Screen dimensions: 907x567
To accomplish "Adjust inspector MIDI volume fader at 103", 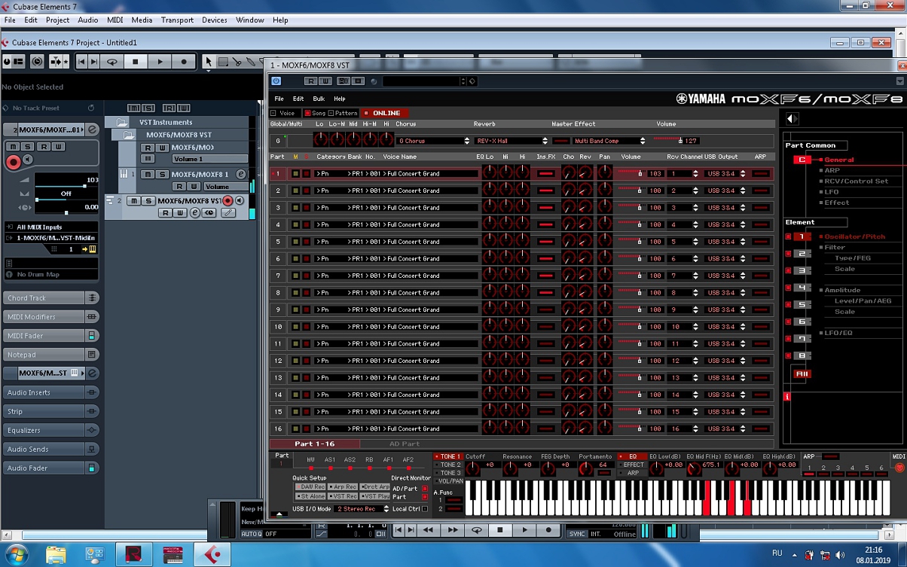I will tap(66, 185).
